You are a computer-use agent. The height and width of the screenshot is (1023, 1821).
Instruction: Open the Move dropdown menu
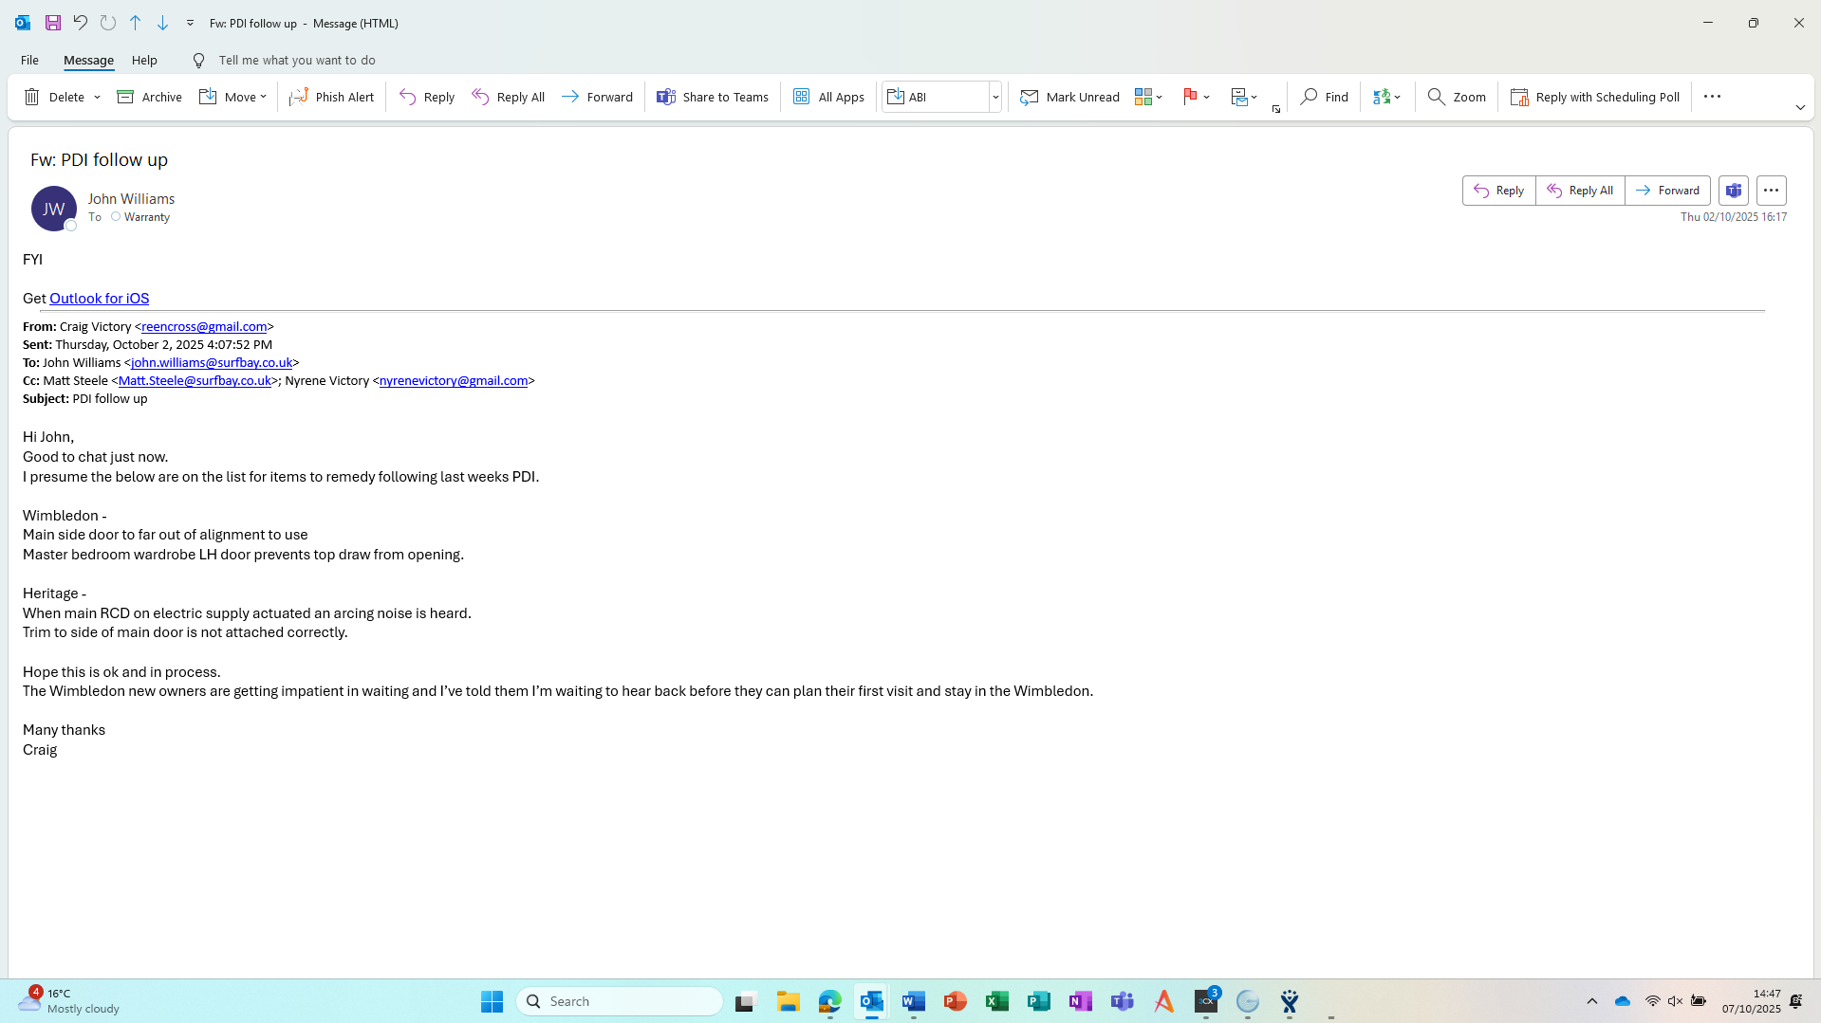(233, 97)
